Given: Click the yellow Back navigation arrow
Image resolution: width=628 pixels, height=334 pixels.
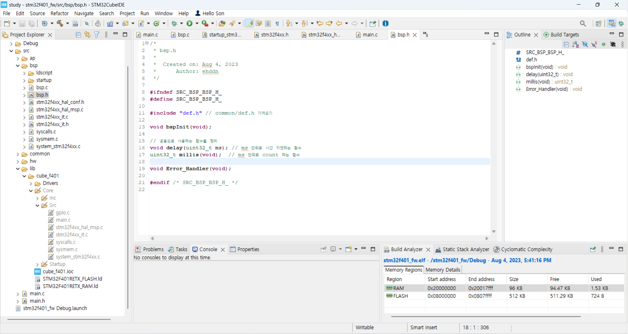Looking at the screenshot, I should click(x=339, y=23).
